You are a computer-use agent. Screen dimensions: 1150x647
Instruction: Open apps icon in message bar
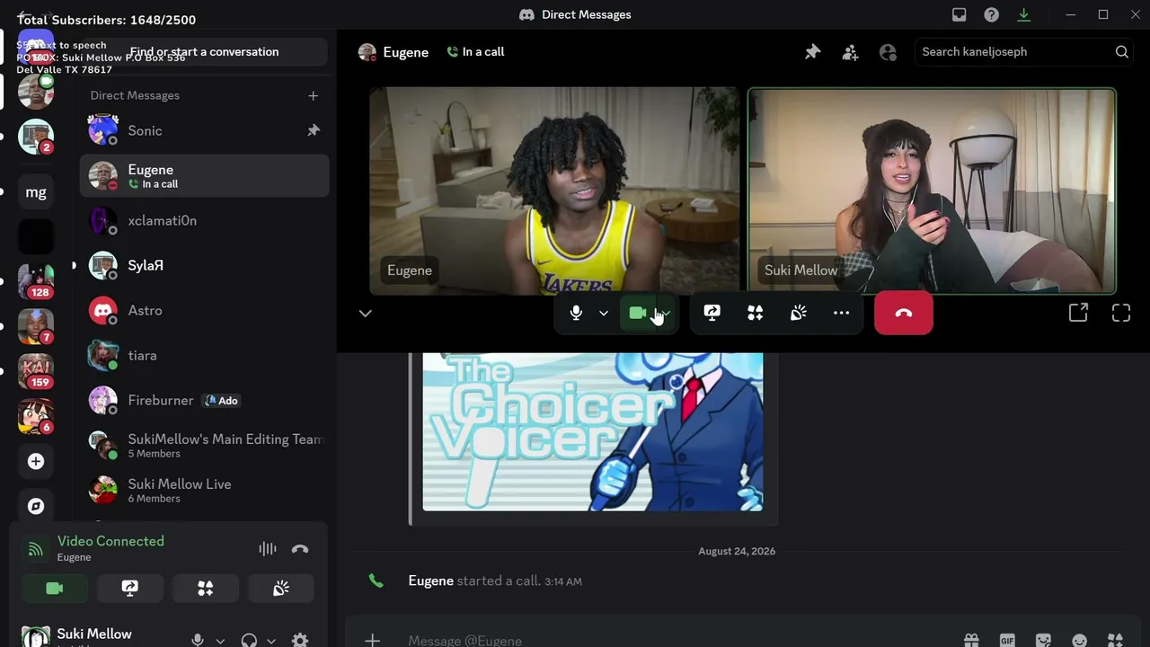pos(1115,640)
